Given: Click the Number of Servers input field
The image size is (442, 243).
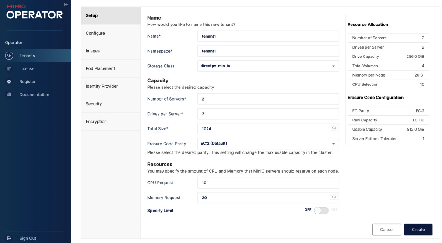Looking at the screenshot, I should (268, 99).
